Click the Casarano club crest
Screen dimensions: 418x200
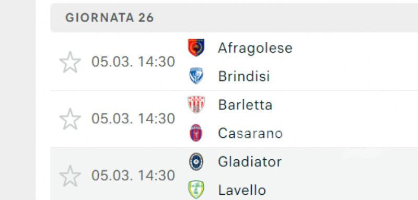coord(196,133)
